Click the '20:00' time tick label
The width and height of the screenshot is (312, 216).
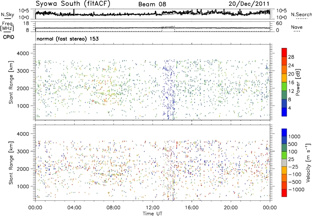click(x=231, y=208)
